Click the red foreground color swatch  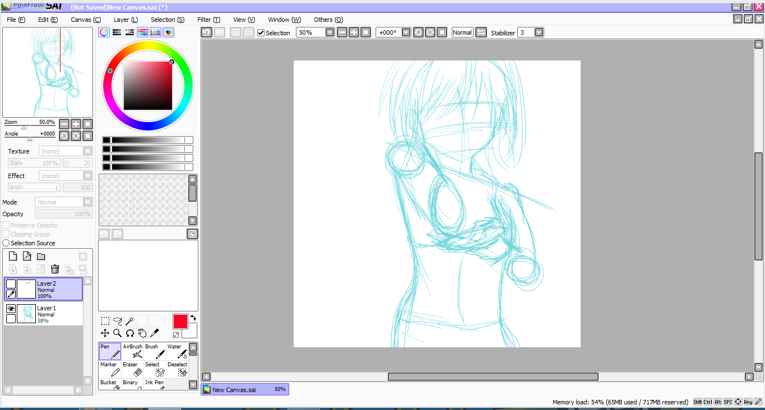[x=180, y=322]
